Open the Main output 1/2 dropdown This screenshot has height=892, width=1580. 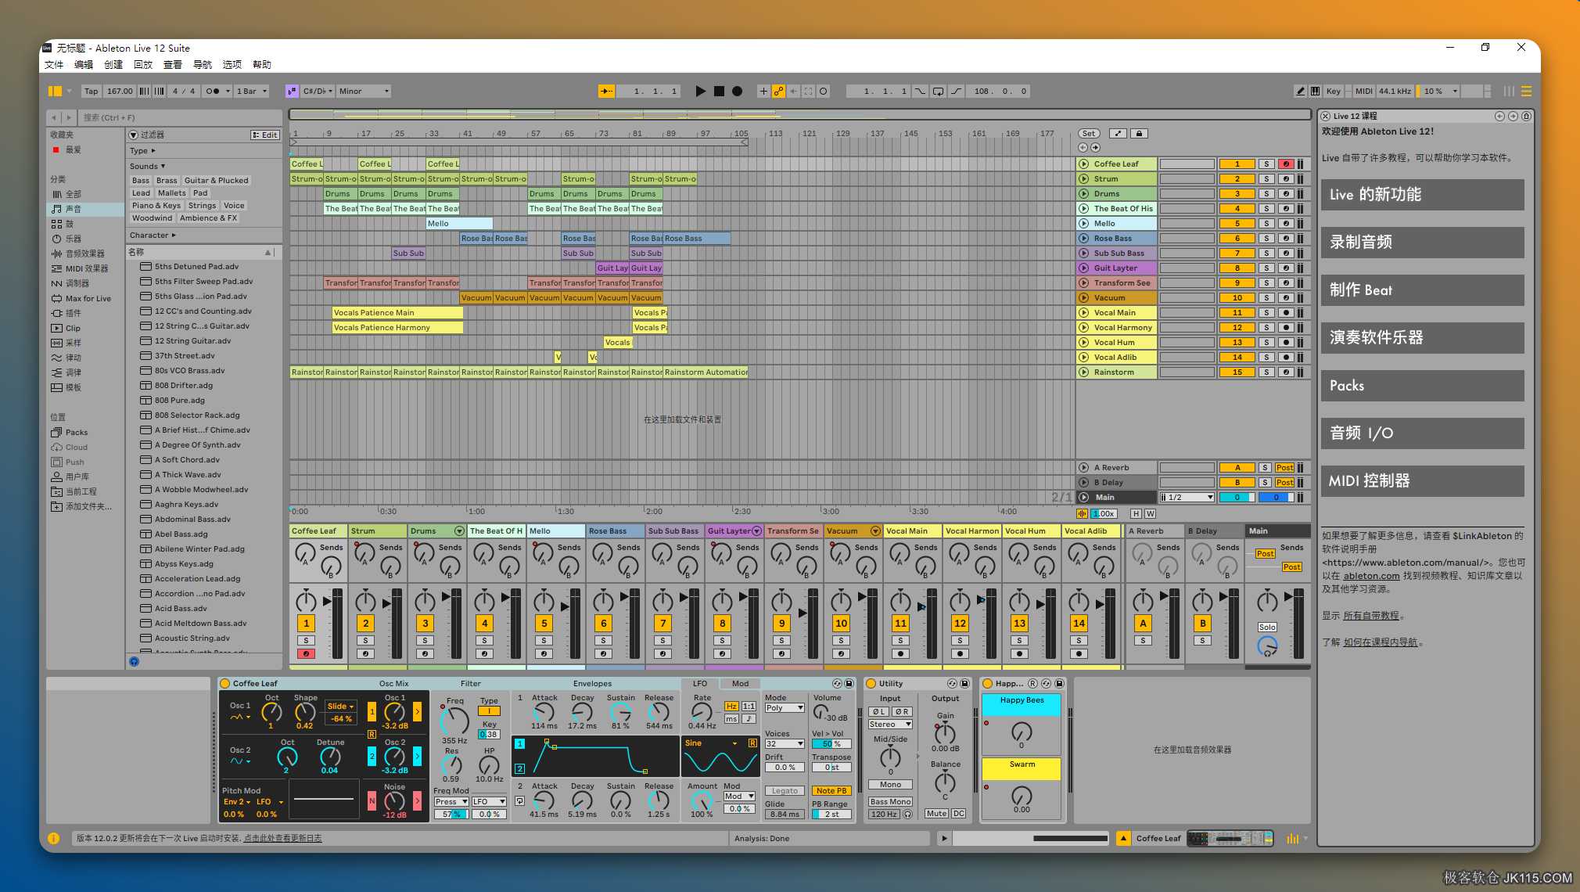[x=1187, y=498]
